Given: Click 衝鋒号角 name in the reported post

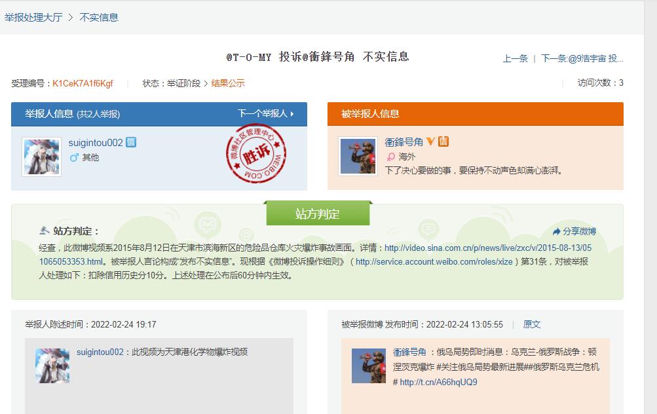Looking at the screenshot, I should [409, 352].
